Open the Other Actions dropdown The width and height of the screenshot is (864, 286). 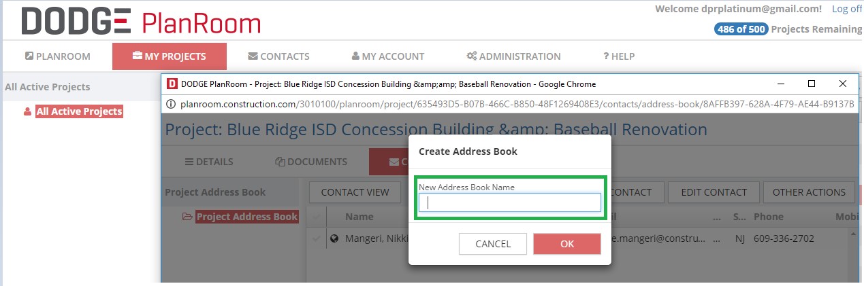[808, 192]
